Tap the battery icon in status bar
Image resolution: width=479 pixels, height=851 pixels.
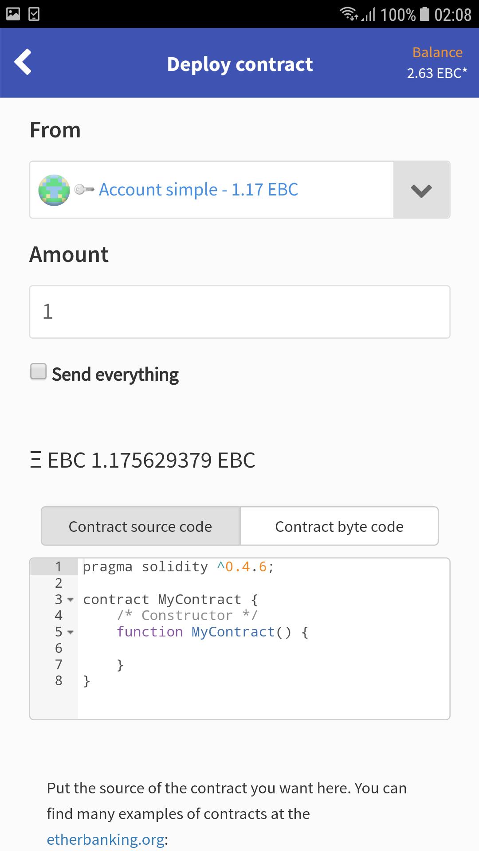tap(424, 14)
